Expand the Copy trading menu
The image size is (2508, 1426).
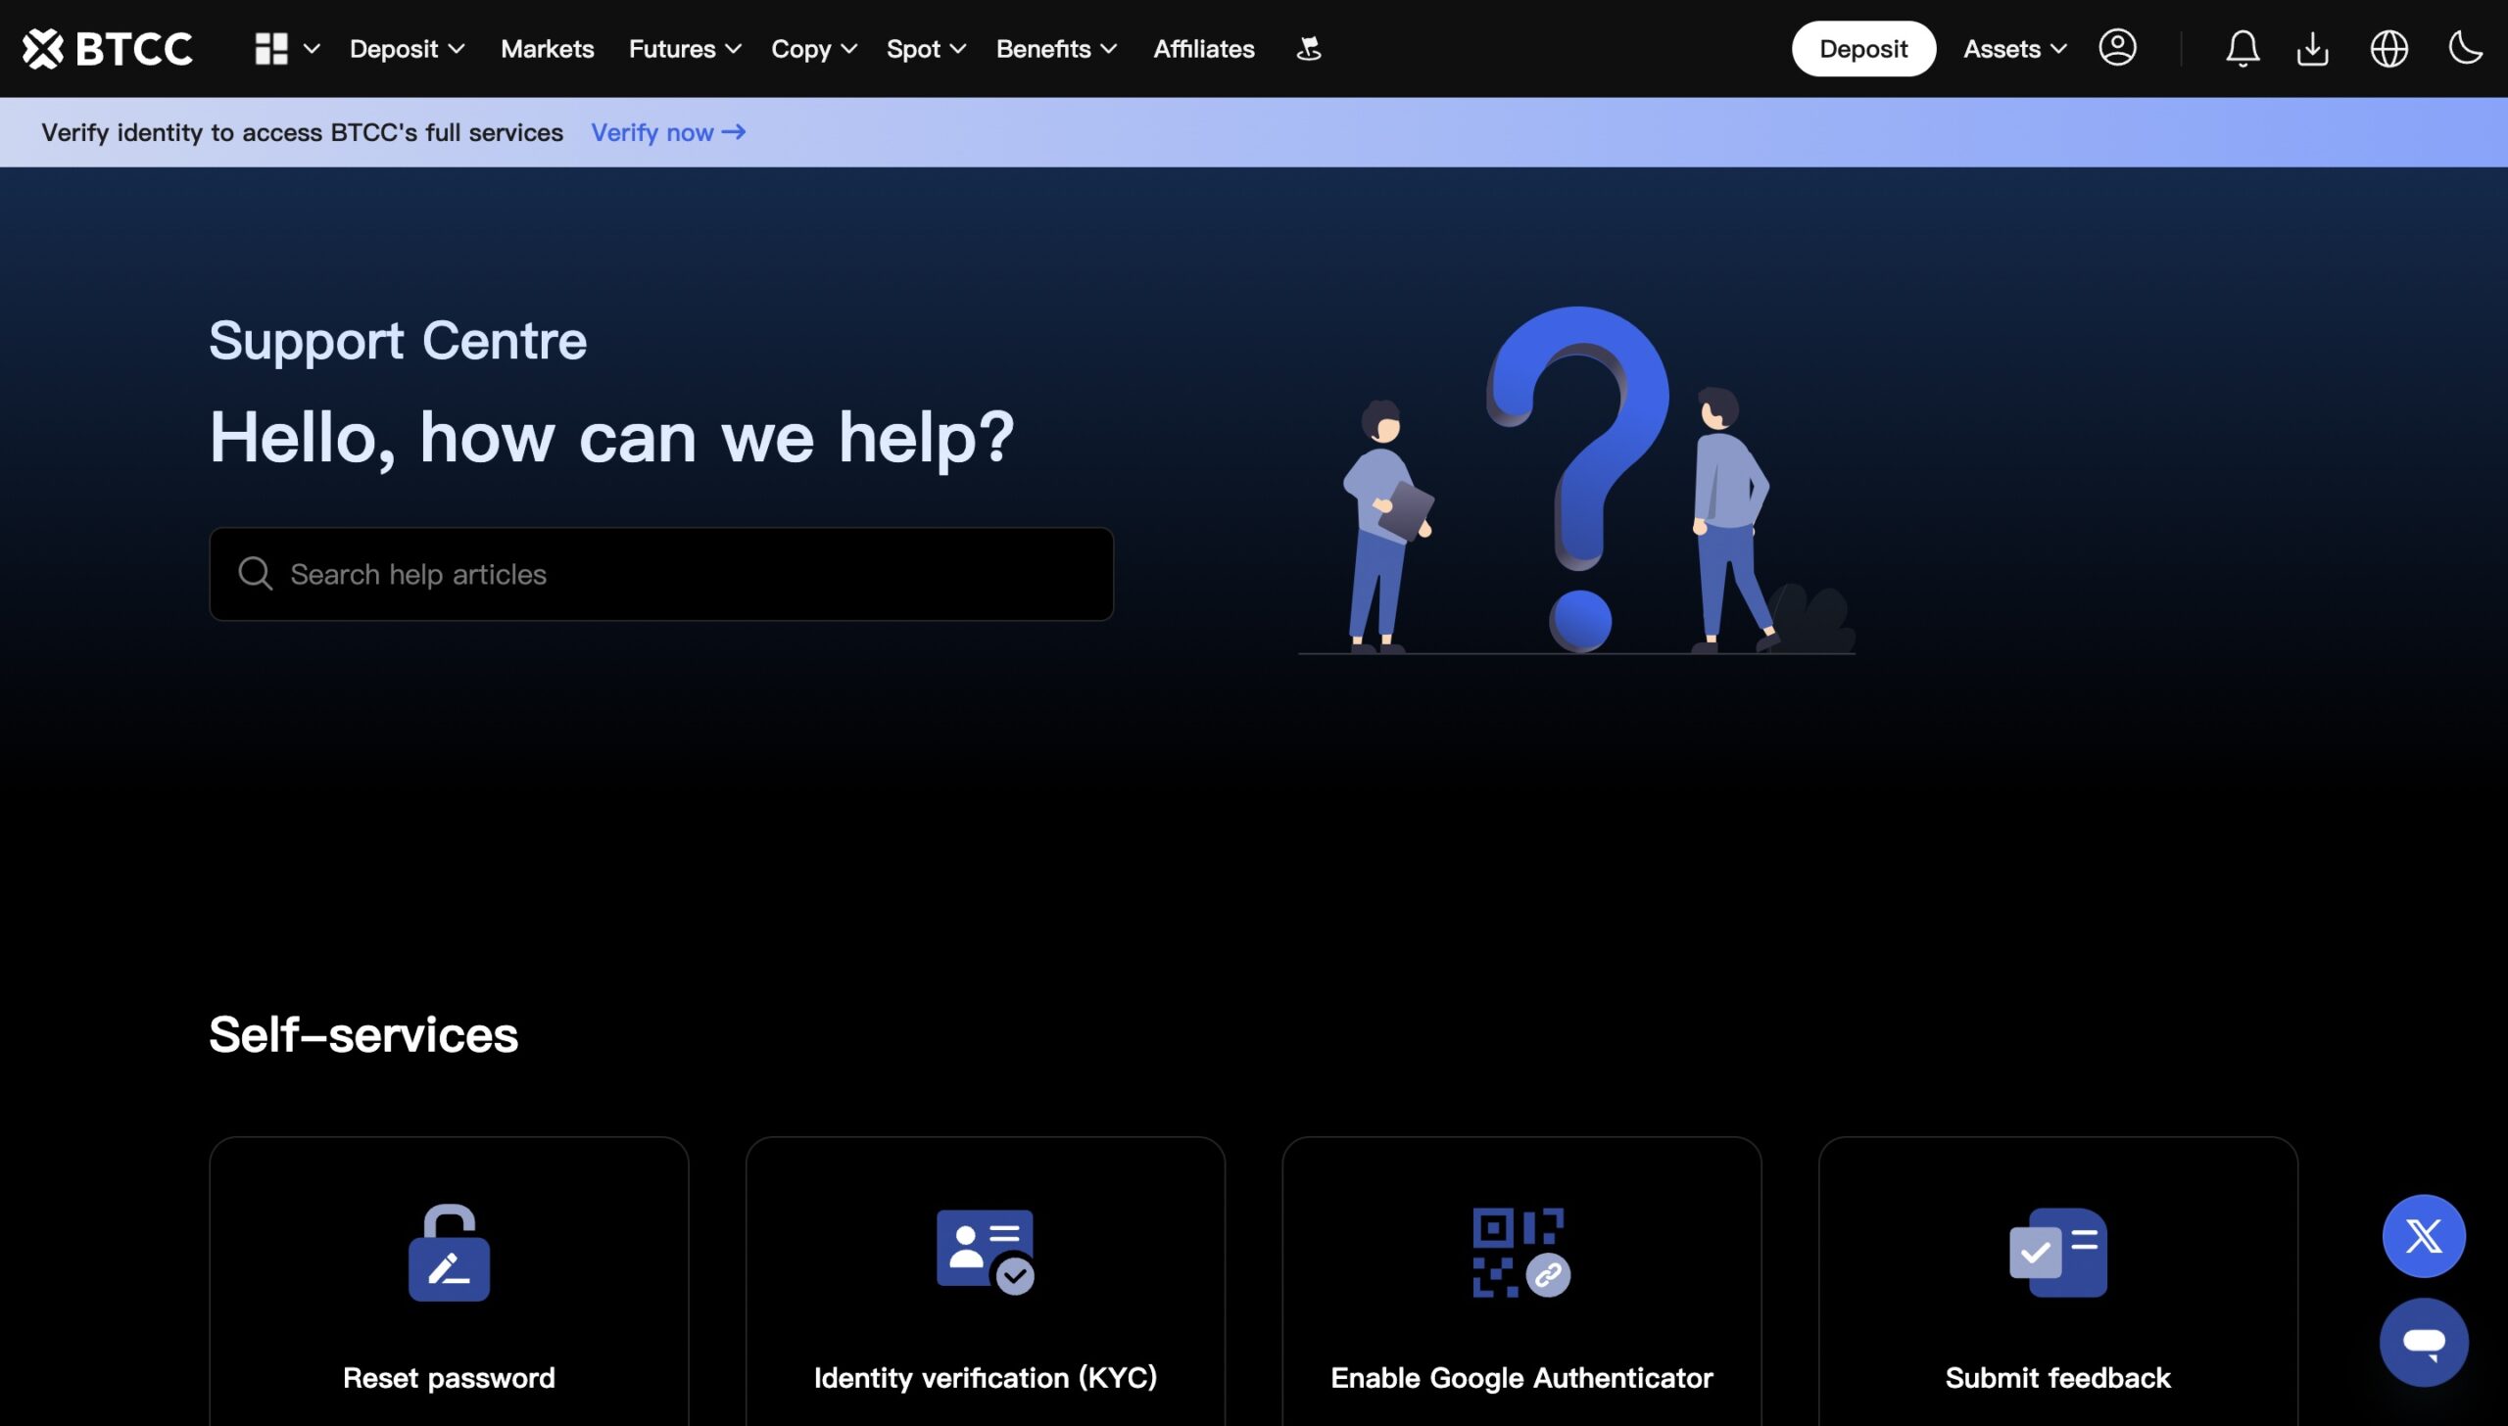(814, 49)
